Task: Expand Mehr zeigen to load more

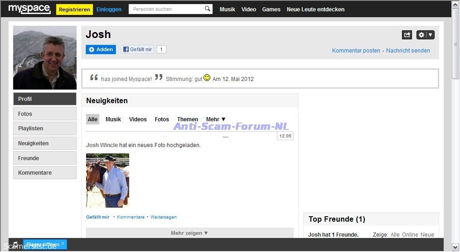Action: click(x=189, y=233)
